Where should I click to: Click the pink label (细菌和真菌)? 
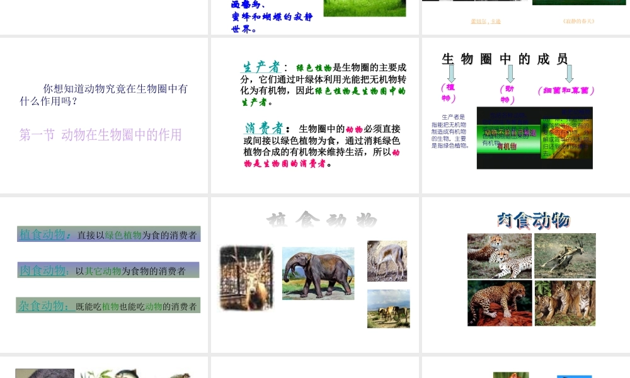(566, 91)
